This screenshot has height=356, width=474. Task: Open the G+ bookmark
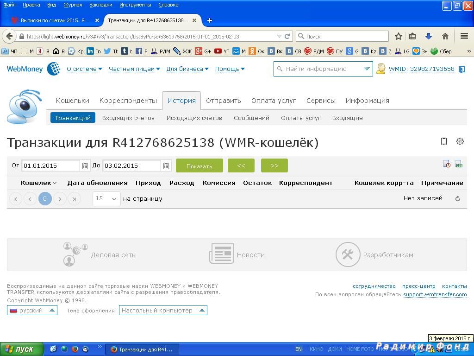[203, 51]
